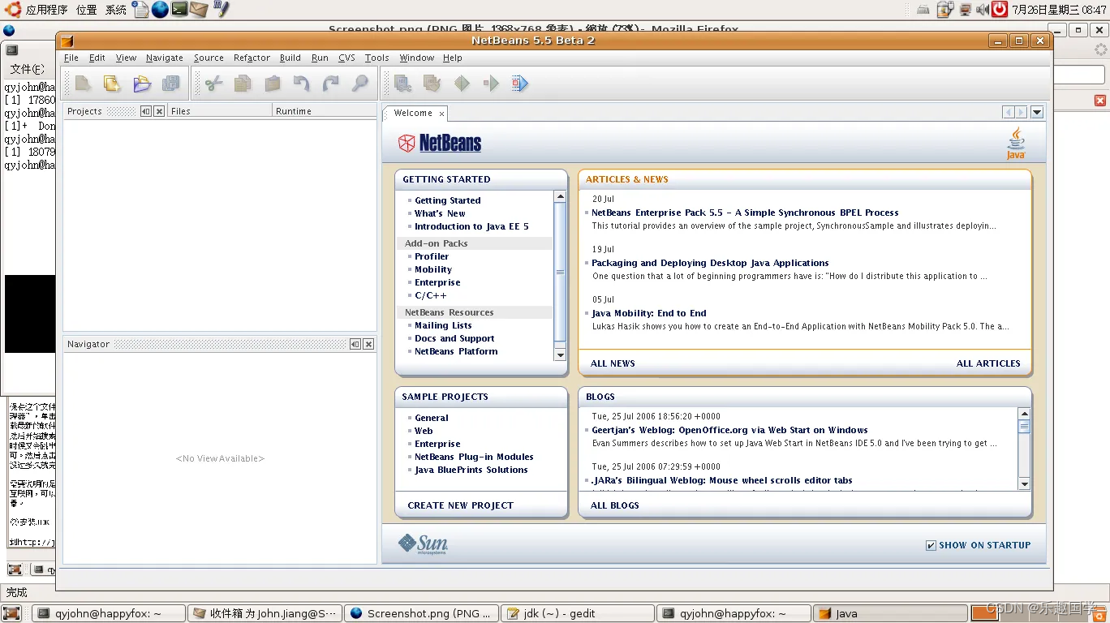
Task: Switch to the Runtime tab
Action: click(x=294, y=111)
